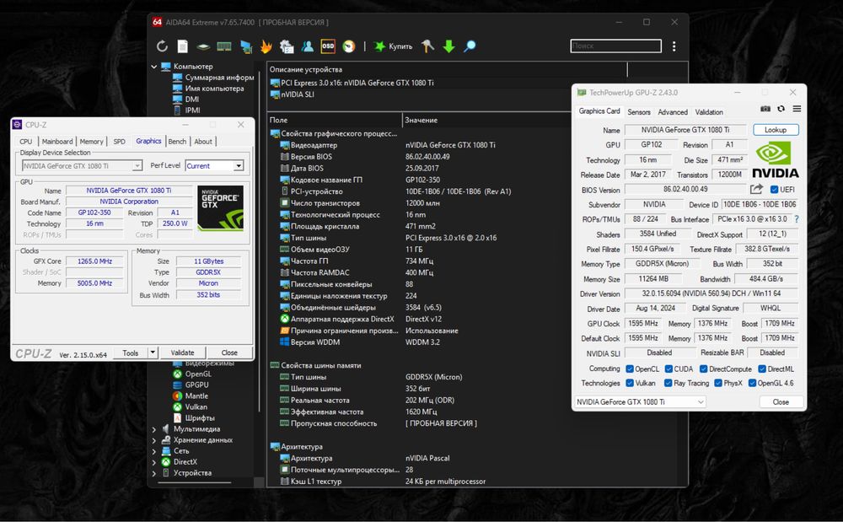Click the green download arrow icon
This screenshot has height=522, width=843.
pyautogui.click(x=449, y=46)
